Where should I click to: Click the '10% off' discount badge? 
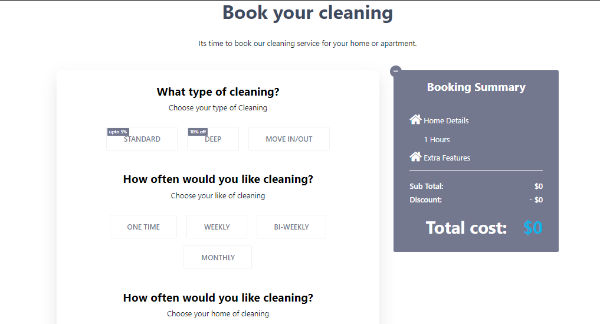(198, 132)
